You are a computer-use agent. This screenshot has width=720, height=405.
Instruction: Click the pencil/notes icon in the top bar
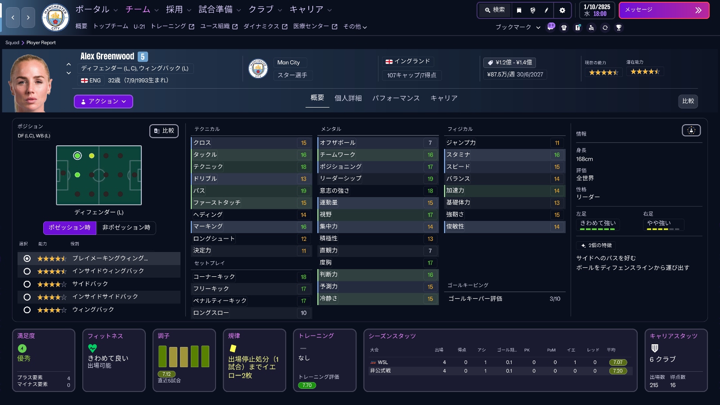(546, 10)
